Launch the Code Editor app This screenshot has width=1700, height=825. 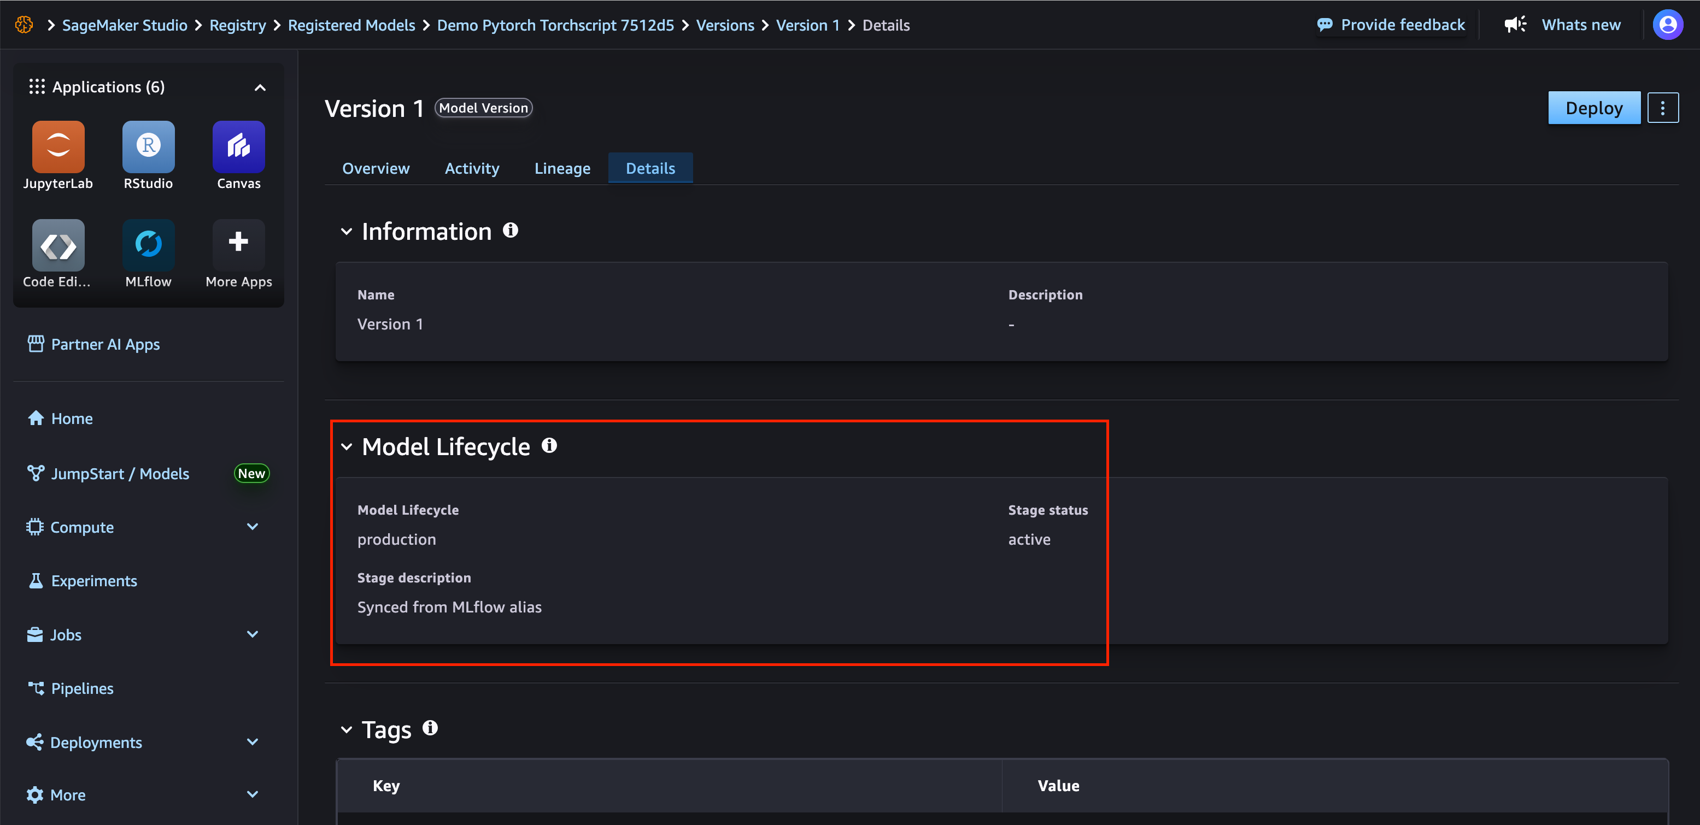click(58, 245)
